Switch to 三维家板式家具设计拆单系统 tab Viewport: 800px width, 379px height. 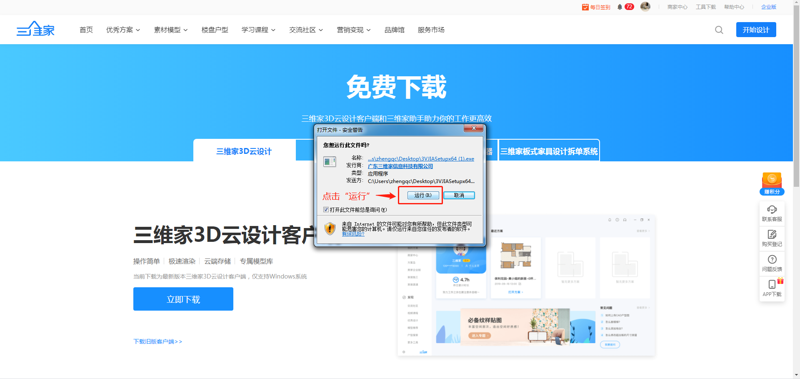549,151
